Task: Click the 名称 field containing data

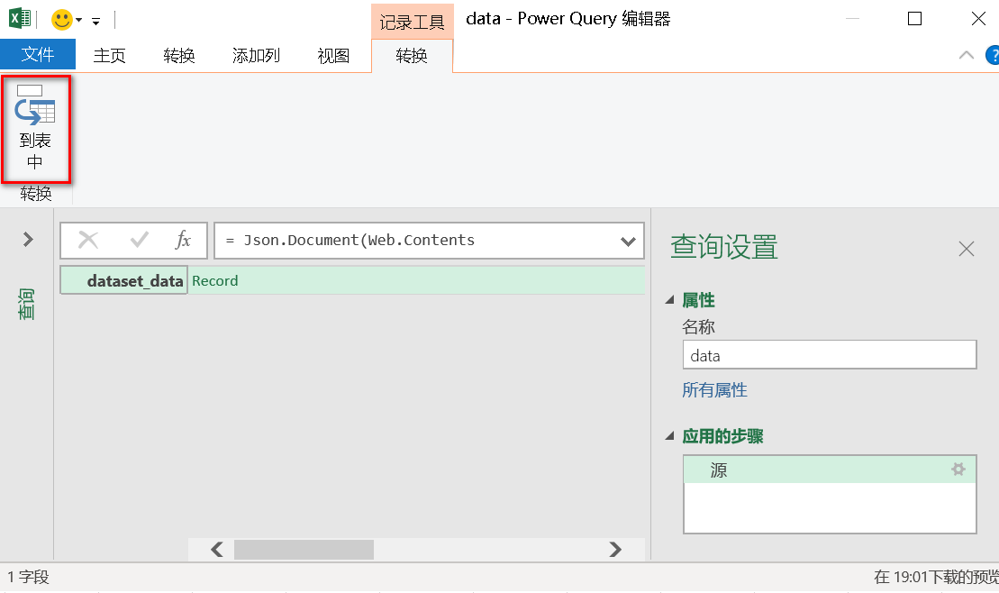Action: pos(830,354)
